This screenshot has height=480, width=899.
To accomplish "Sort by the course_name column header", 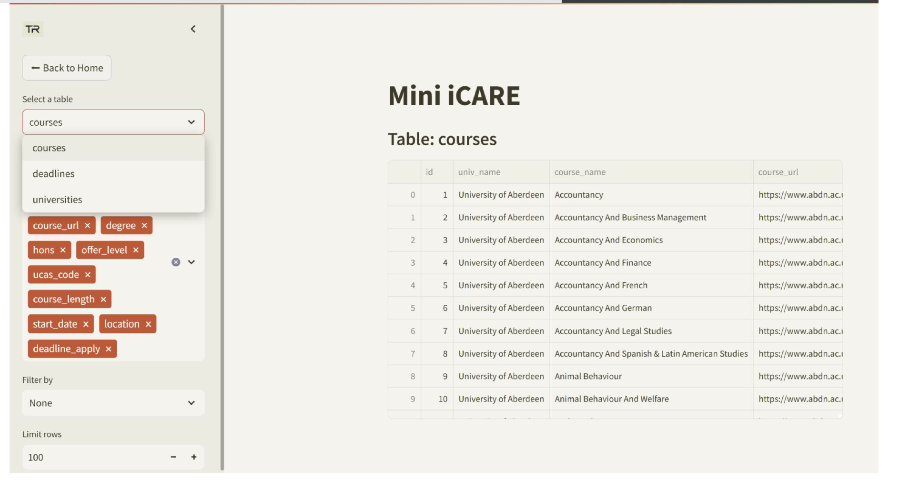I will pyautogui.click(x=580, y=172).
